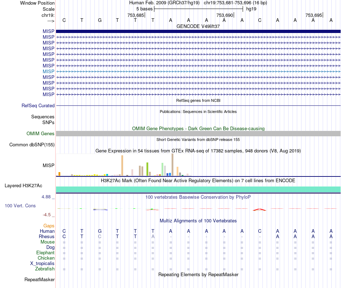341x288 pixels.
Task: Select the Zebrafish alignment row label
Action: pyautogui.click(x=45, y=269)
